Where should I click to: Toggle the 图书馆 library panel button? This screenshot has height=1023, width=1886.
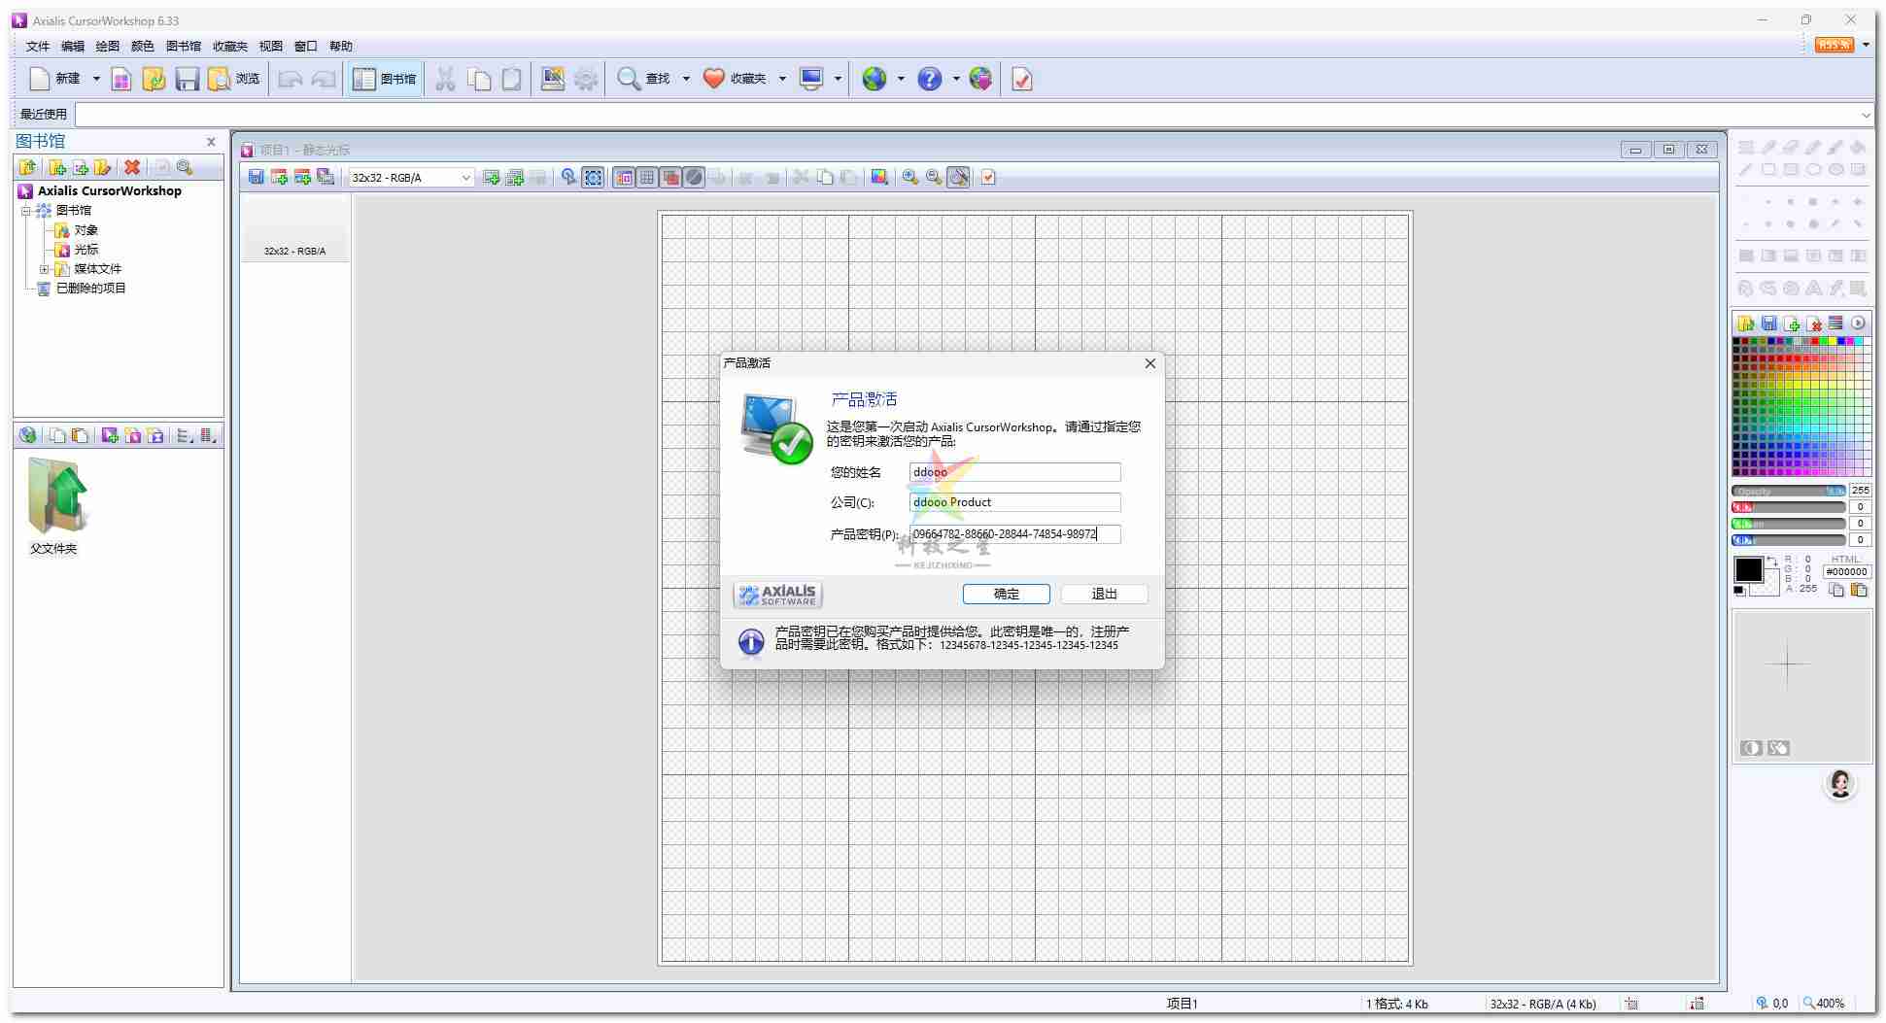pos(385,79)
